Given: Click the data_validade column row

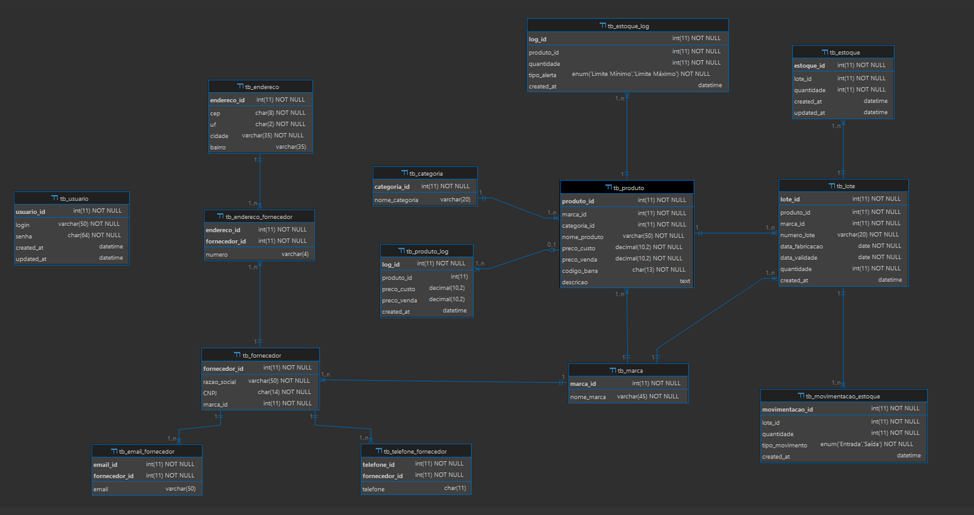Looking at the screenshot, I should pos(843,257).
